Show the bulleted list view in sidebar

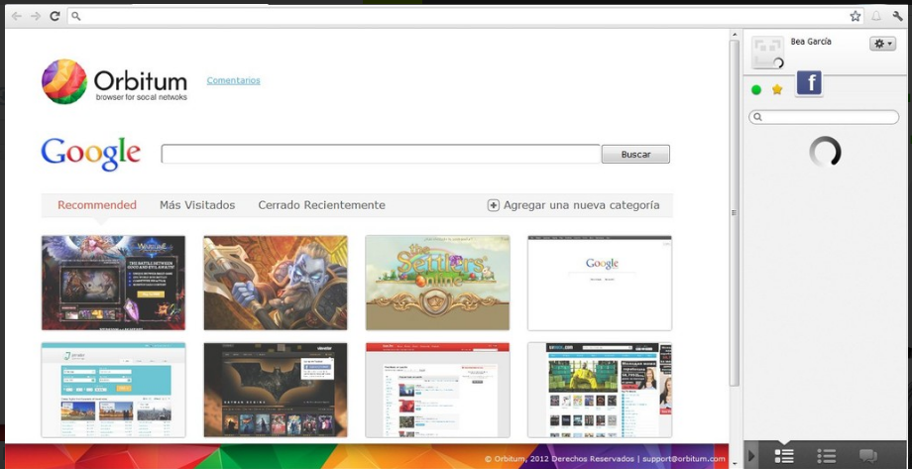[826, 456]
